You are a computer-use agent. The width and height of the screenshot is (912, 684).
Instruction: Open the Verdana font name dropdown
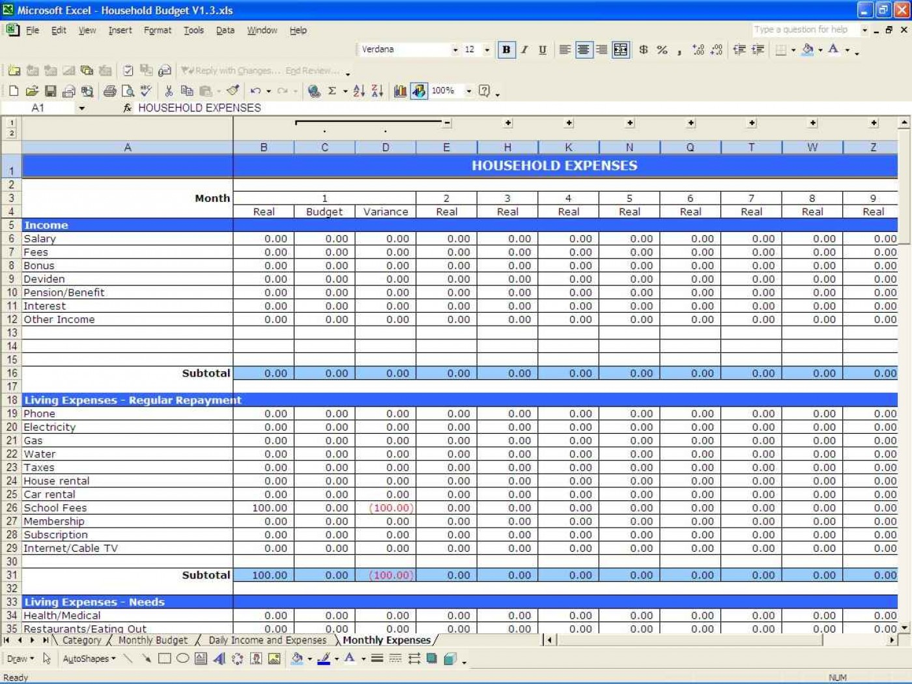click(455, 50)
